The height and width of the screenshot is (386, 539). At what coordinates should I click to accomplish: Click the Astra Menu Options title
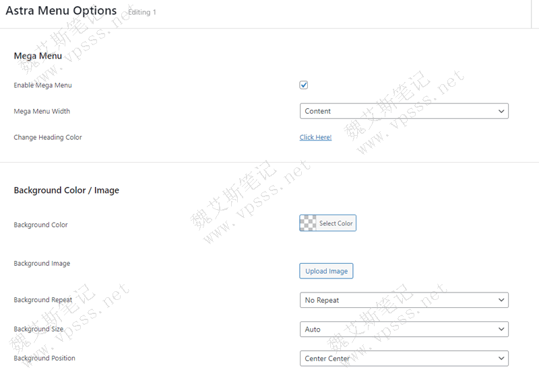click(x=61, y=11)
